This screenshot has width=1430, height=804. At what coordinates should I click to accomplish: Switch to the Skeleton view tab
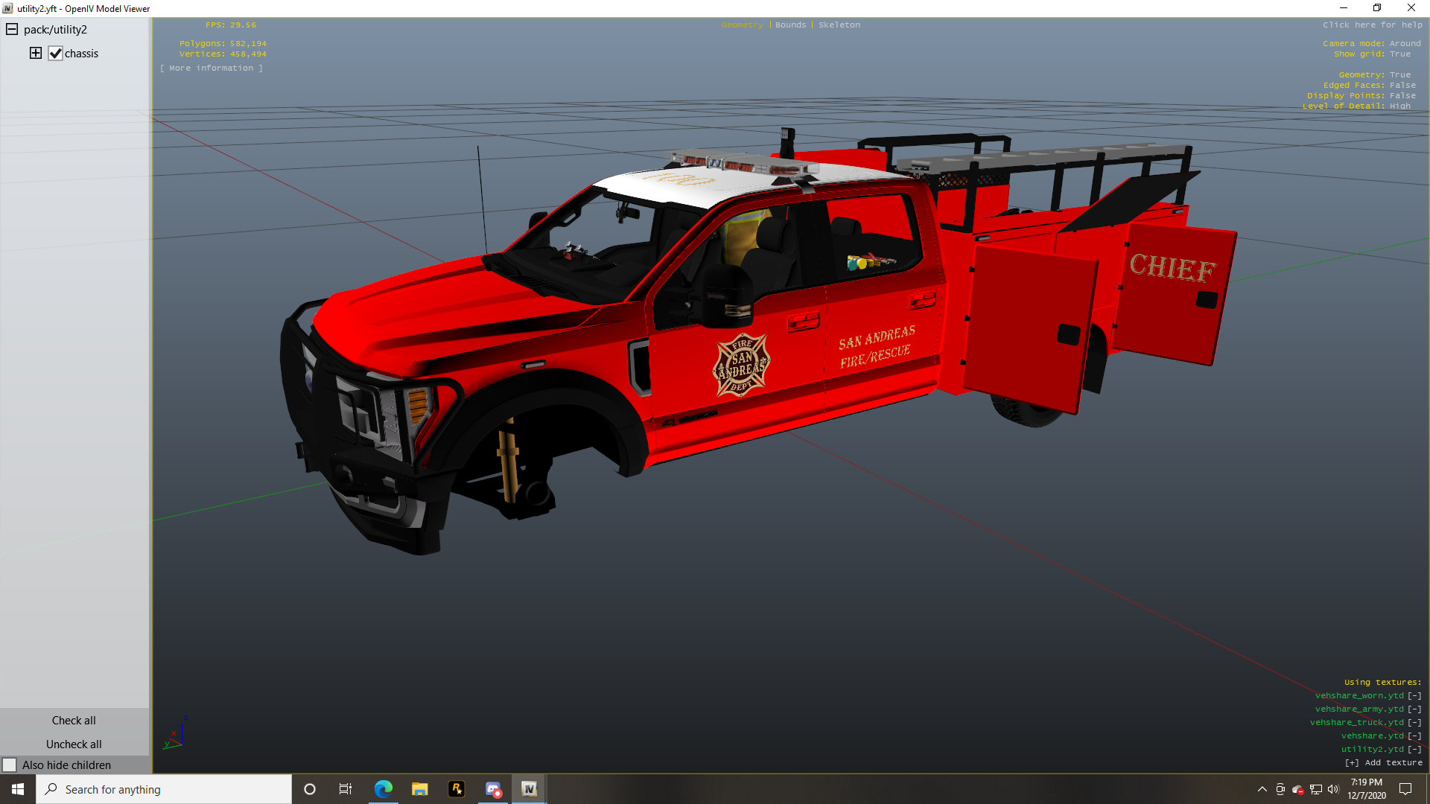pyautogui.click(x=839, y=25)
